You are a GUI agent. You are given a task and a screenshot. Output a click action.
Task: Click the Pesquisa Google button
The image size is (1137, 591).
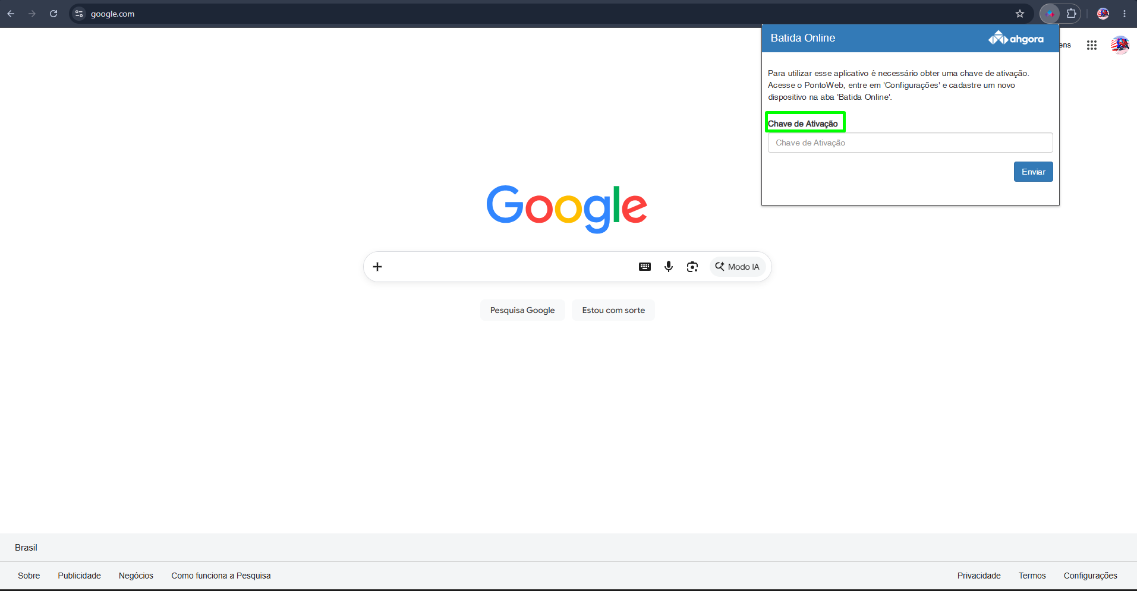click(x=522, y=310)
